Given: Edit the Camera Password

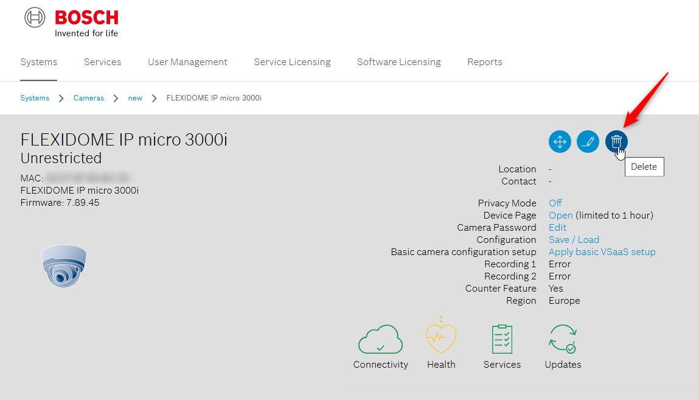Looking at the screenshot, I should (557, 227).
